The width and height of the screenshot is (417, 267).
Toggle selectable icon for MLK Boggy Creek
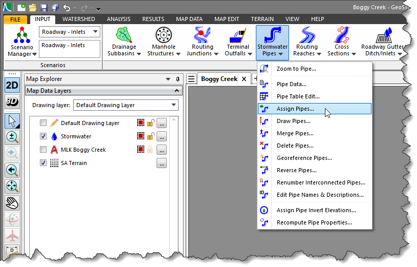click(x=140, y=149)
